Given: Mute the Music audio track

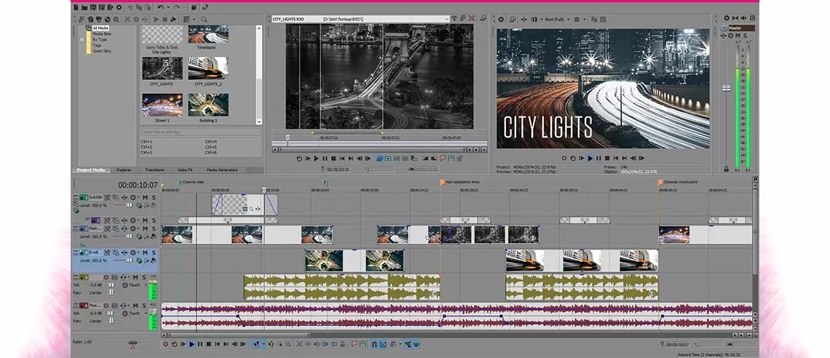Looking at the screenshot, I should click(135, 306).
